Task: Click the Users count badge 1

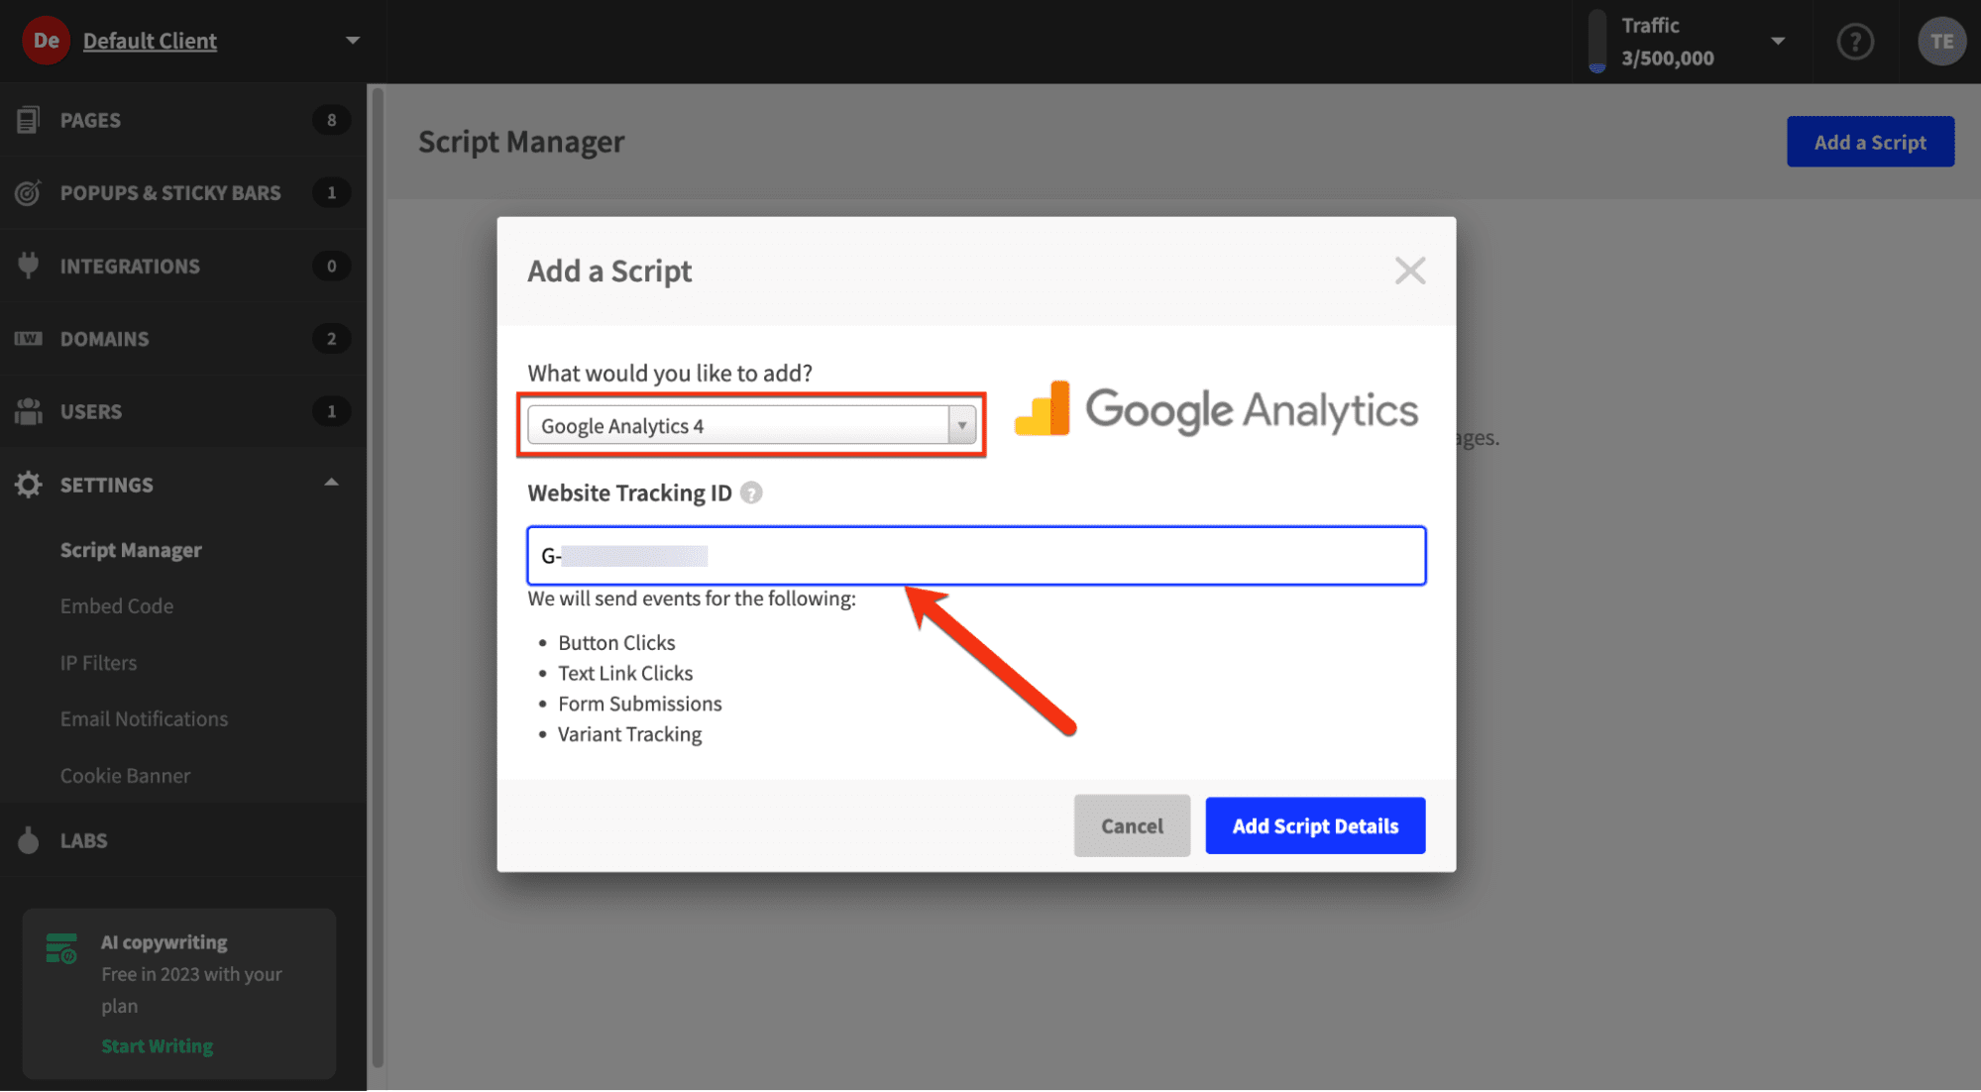Action: 331,411
